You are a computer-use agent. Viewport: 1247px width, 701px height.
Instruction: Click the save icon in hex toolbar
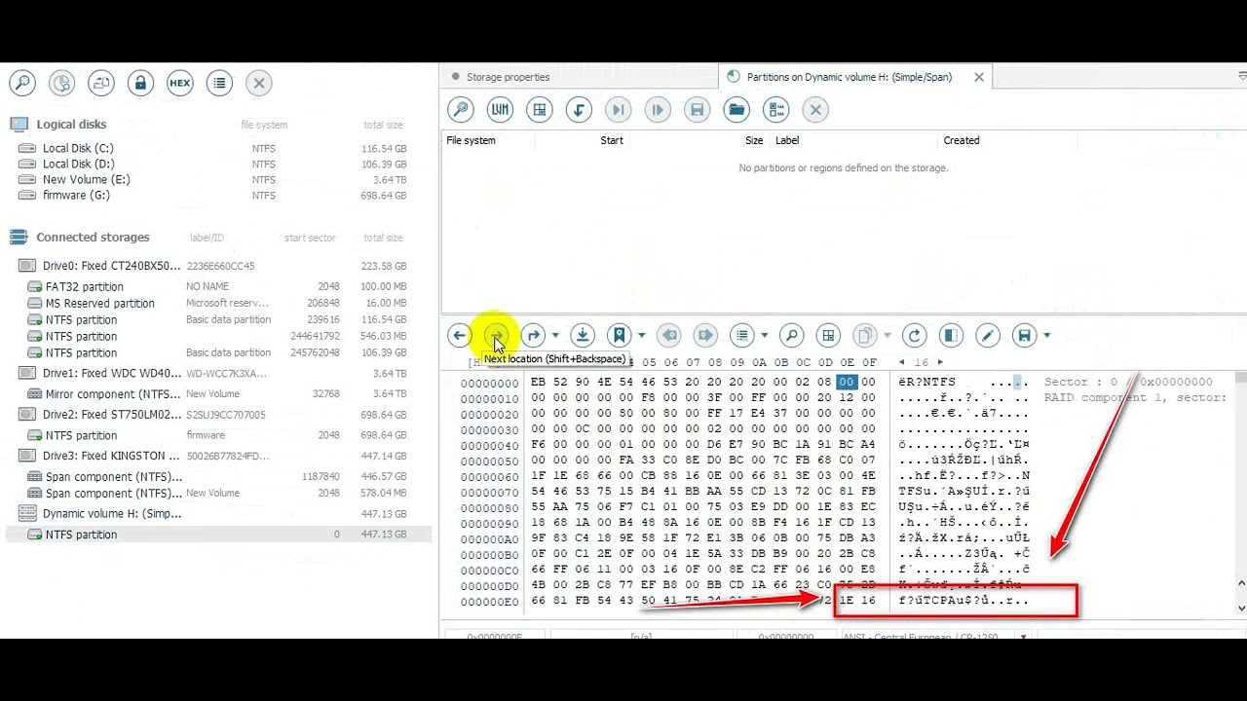pyautogui.click(x=1024, y=336)
